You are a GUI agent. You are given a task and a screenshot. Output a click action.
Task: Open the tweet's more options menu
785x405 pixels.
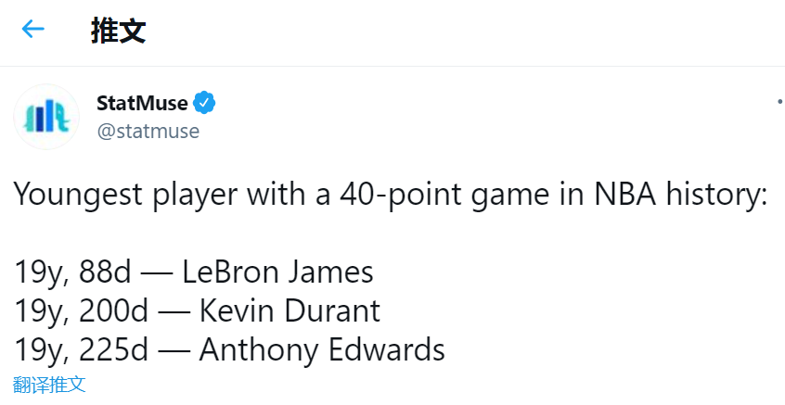[779, 102]
